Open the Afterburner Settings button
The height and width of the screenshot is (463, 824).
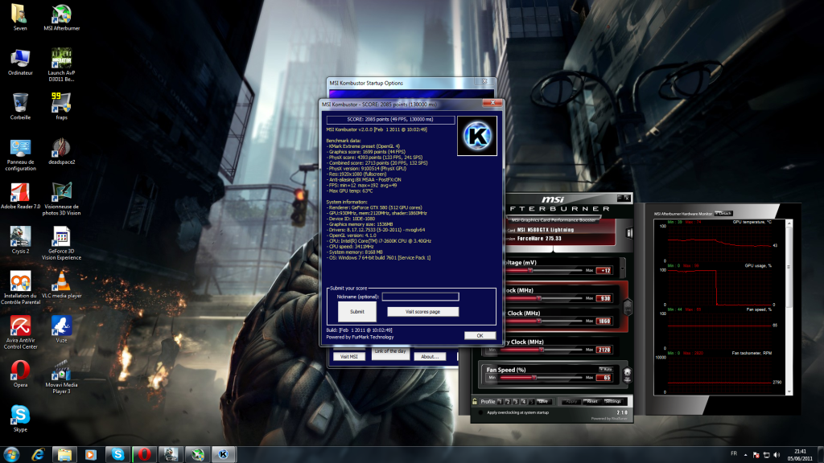(612, 402)
